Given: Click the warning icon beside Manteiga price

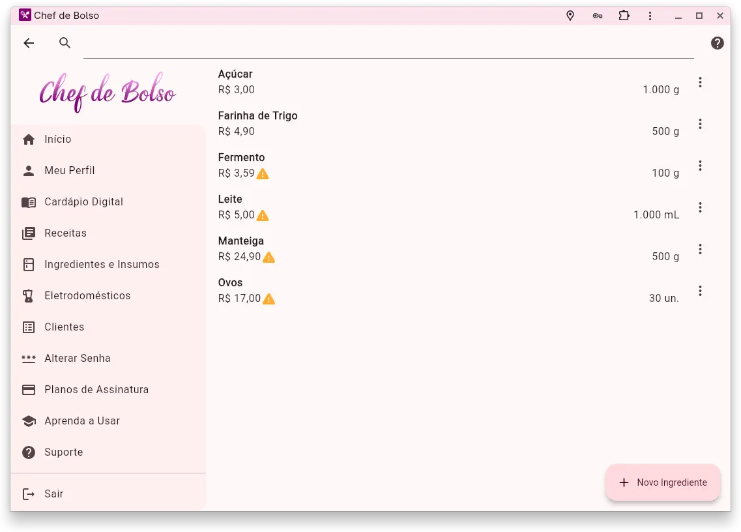Looking at the screenshot, I should tap(269, 257).
